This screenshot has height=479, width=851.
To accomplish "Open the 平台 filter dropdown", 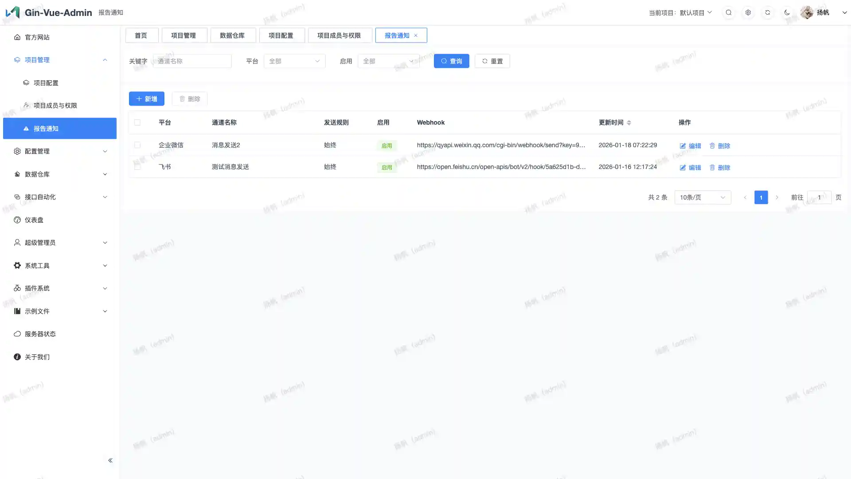I will 294,61.
